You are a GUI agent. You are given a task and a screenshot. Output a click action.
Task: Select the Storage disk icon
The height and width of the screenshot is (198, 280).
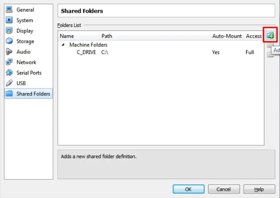(9, 41)
